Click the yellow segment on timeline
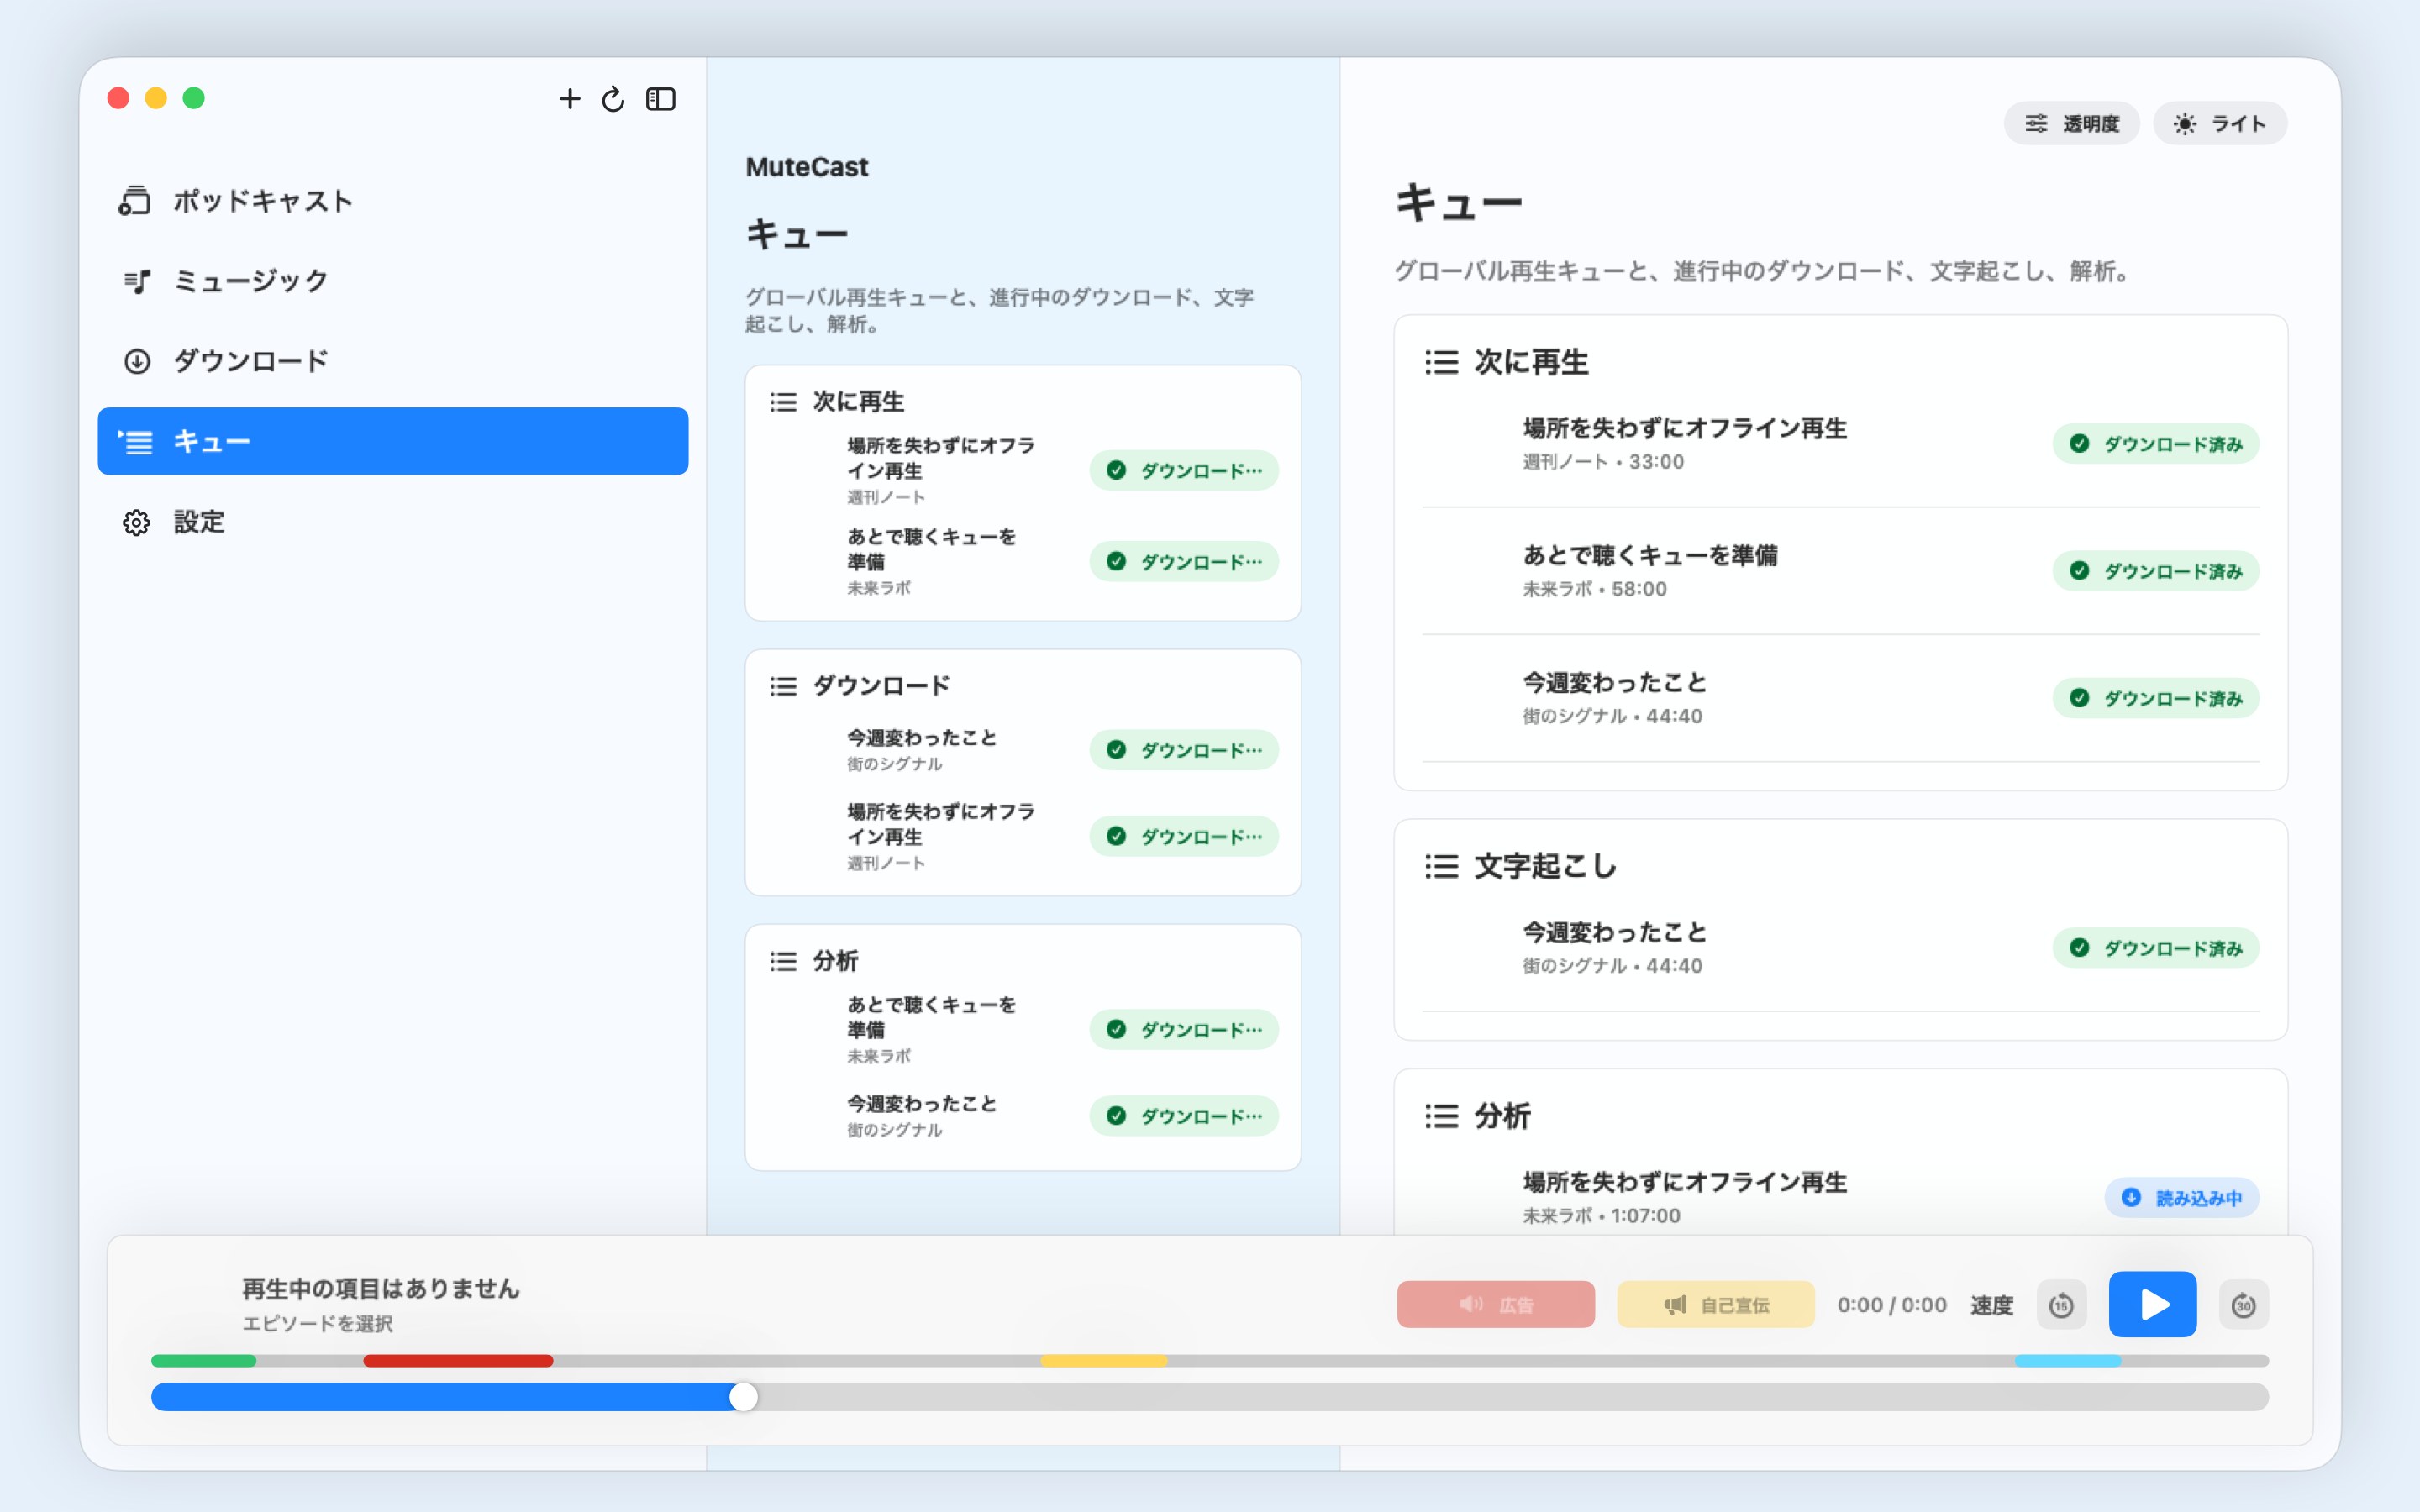Viewport: 2420px width, 1512px height. tap(1104, 1360)
